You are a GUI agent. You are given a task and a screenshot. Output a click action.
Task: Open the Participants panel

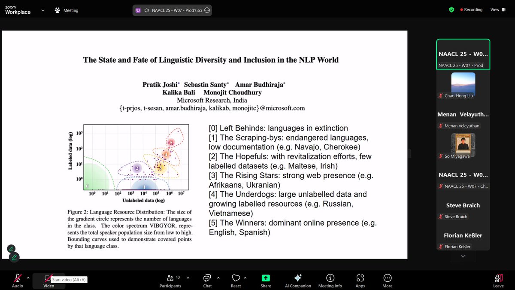(x=170, y=280)
